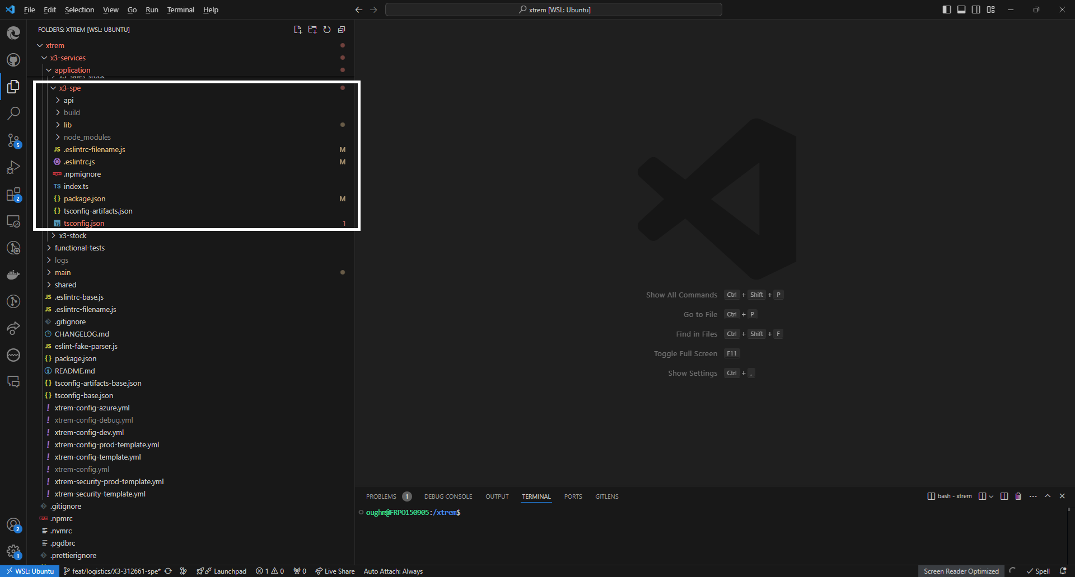Open the Selection menu

tap(80, 10)
